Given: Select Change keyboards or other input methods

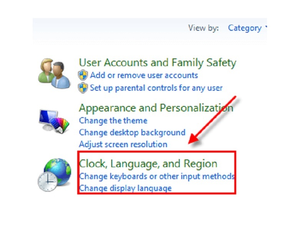Looking at the screenshot, I should click(x=156, y=176).
